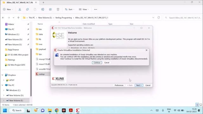The height and width of the screenshot is (114, 203).
Task: Switch to details view layout icon
Action: [x=197, y=105]
